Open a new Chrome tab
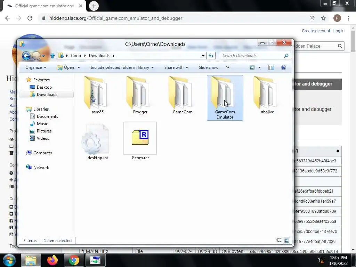The image size is (356, 267). tap(94, 6)
